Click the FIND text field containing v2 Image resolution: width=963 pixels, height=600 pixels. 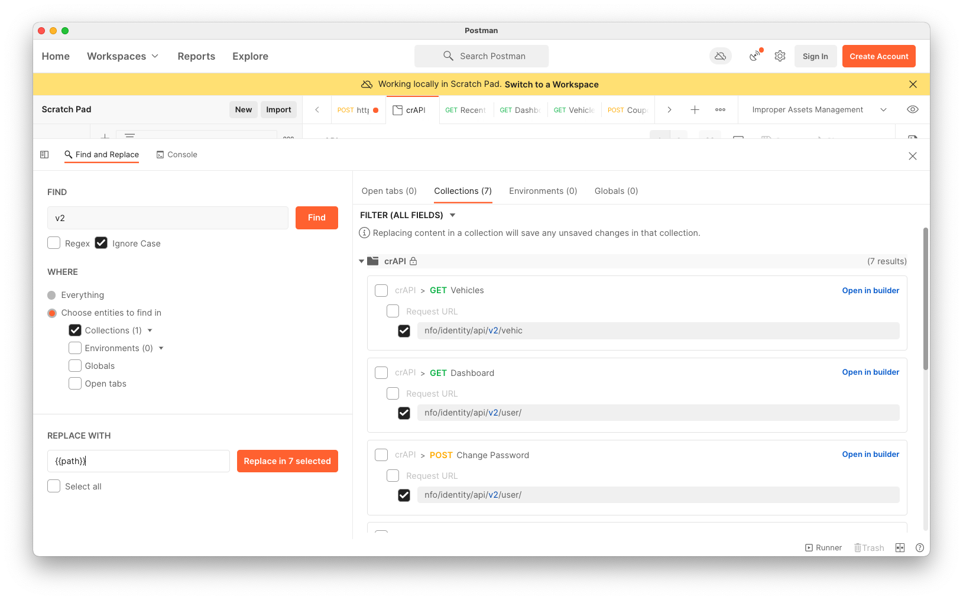168,218
